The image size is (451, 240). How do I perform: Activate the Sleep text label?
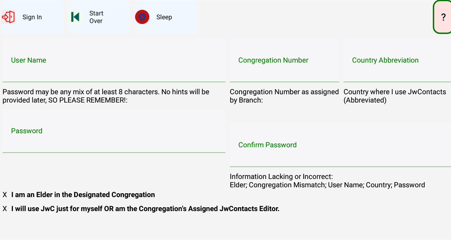(164, 17)
